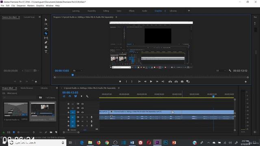Select the Pen tool
Image resolution: width=260 pixels, height=146 pixels.
(x=46, y=42)
